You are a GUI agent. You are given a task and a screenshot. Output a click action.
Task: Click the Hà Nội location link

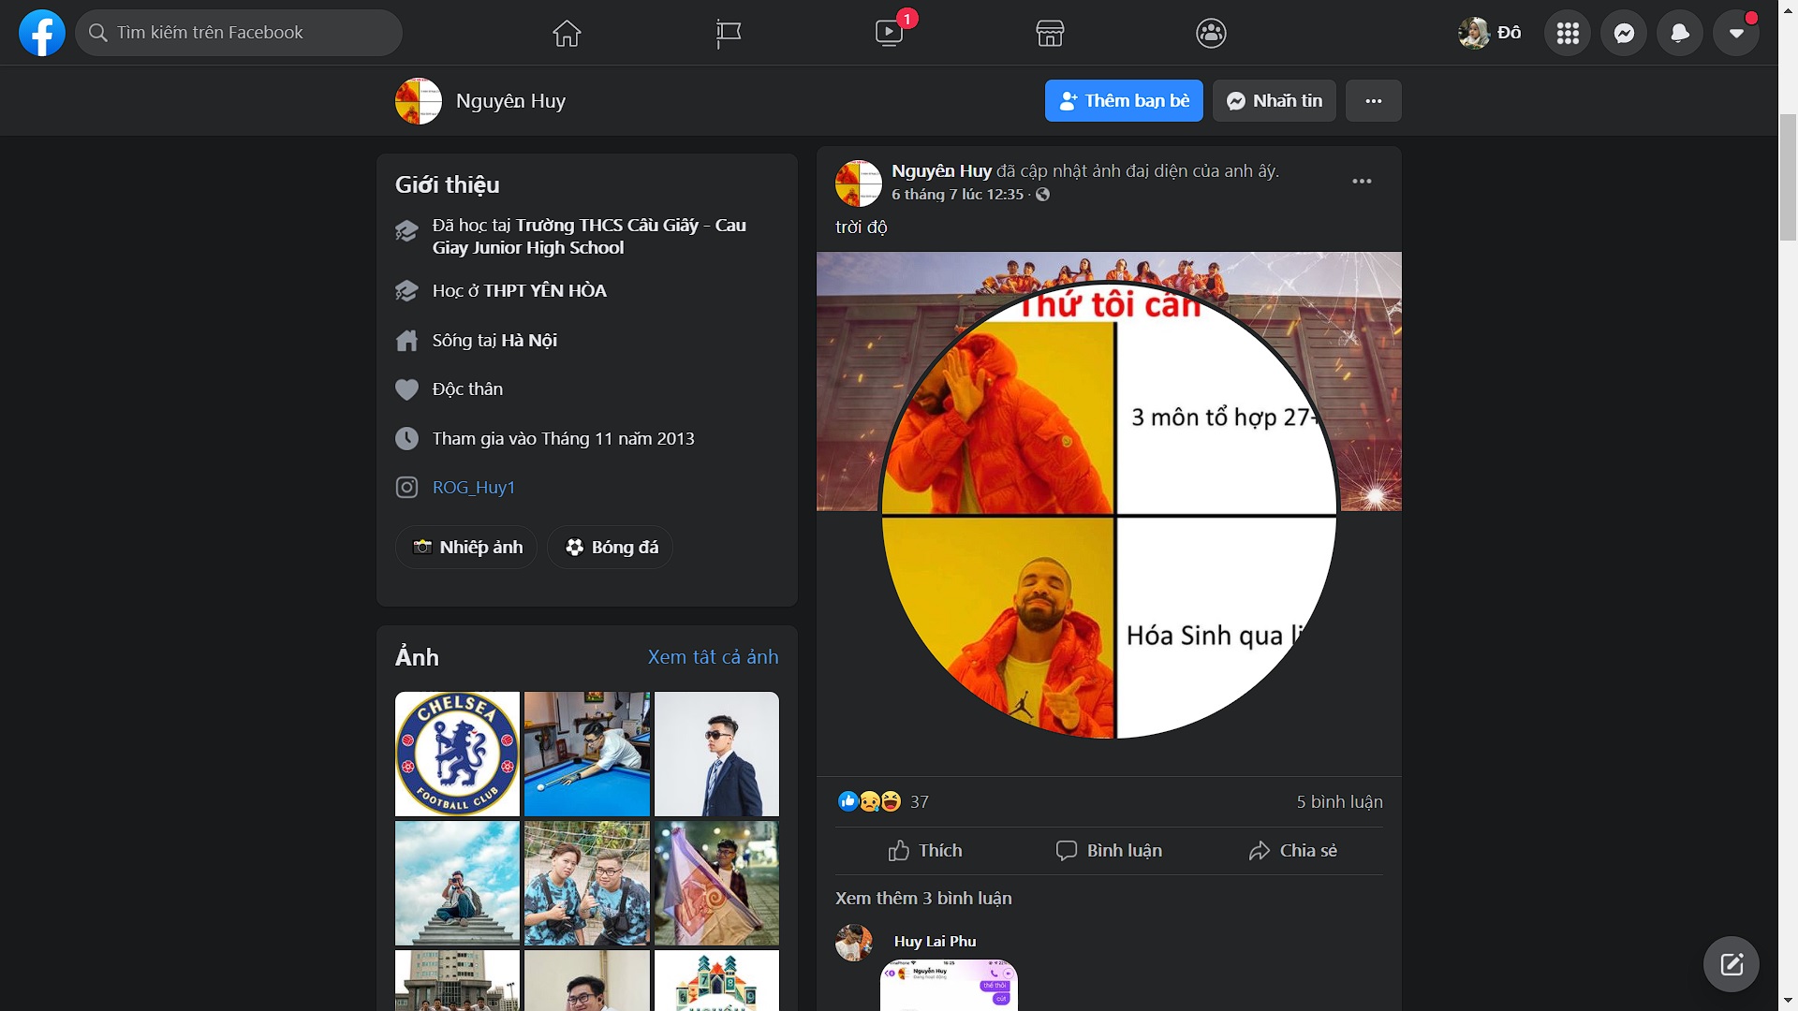click(529, 340)
